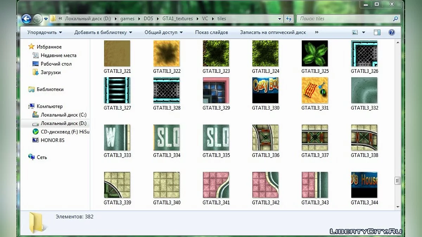The height and width of the screenshot is (237, 422).
Task: Expand the address bar history dropdown
Action: 280,19
